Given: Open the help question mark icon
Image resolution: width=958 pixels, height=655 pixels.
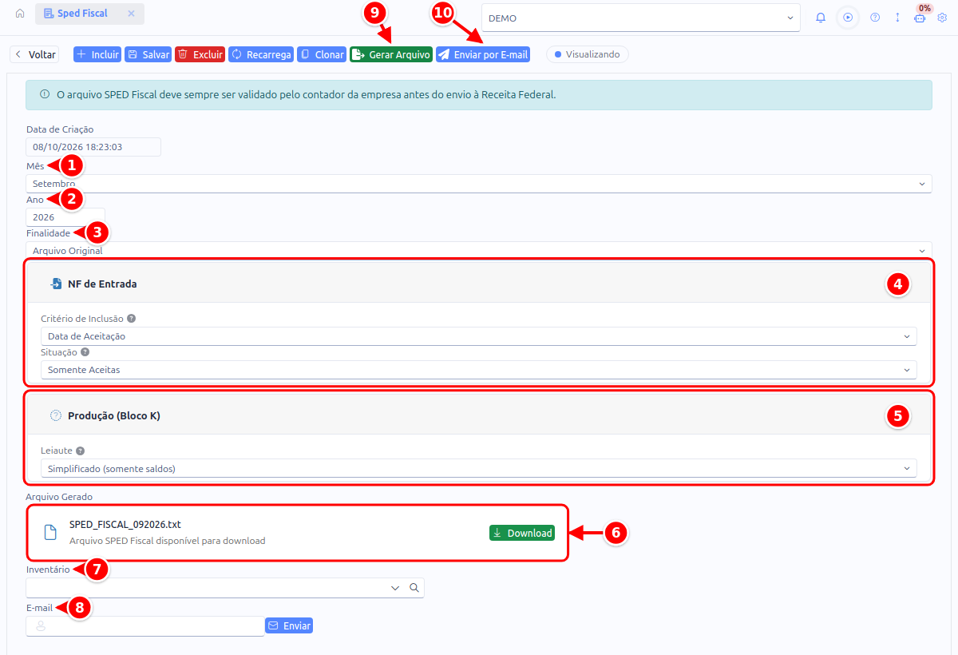Looking at the screenshot, I should coord(875,18).
